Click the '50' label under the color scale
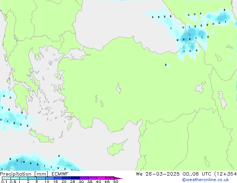The image size is (237, 183). tap(116, 182)
